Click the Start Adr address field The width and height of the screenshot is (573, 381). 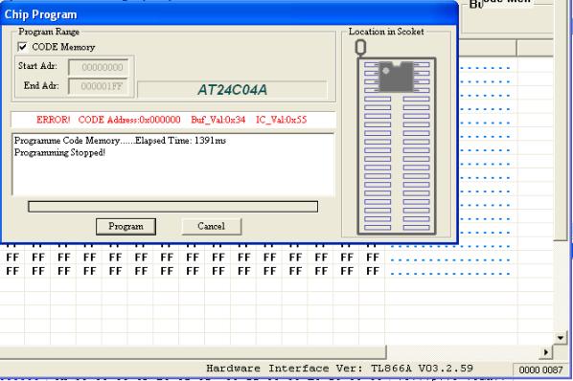click(x=99, y=67)
